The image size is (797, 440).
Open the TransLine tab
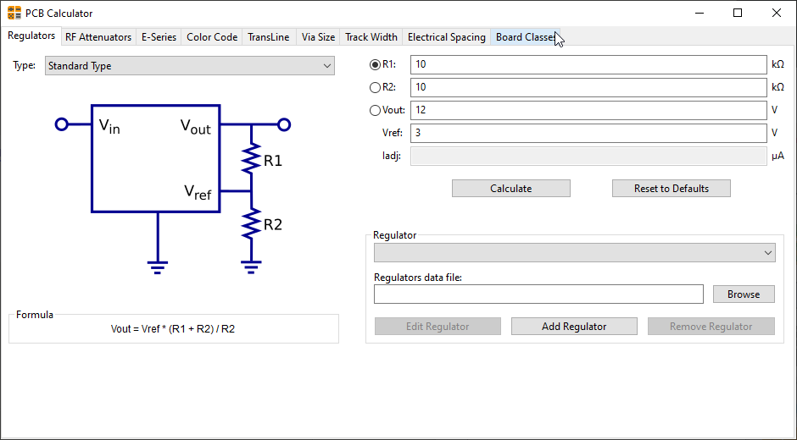268,37
